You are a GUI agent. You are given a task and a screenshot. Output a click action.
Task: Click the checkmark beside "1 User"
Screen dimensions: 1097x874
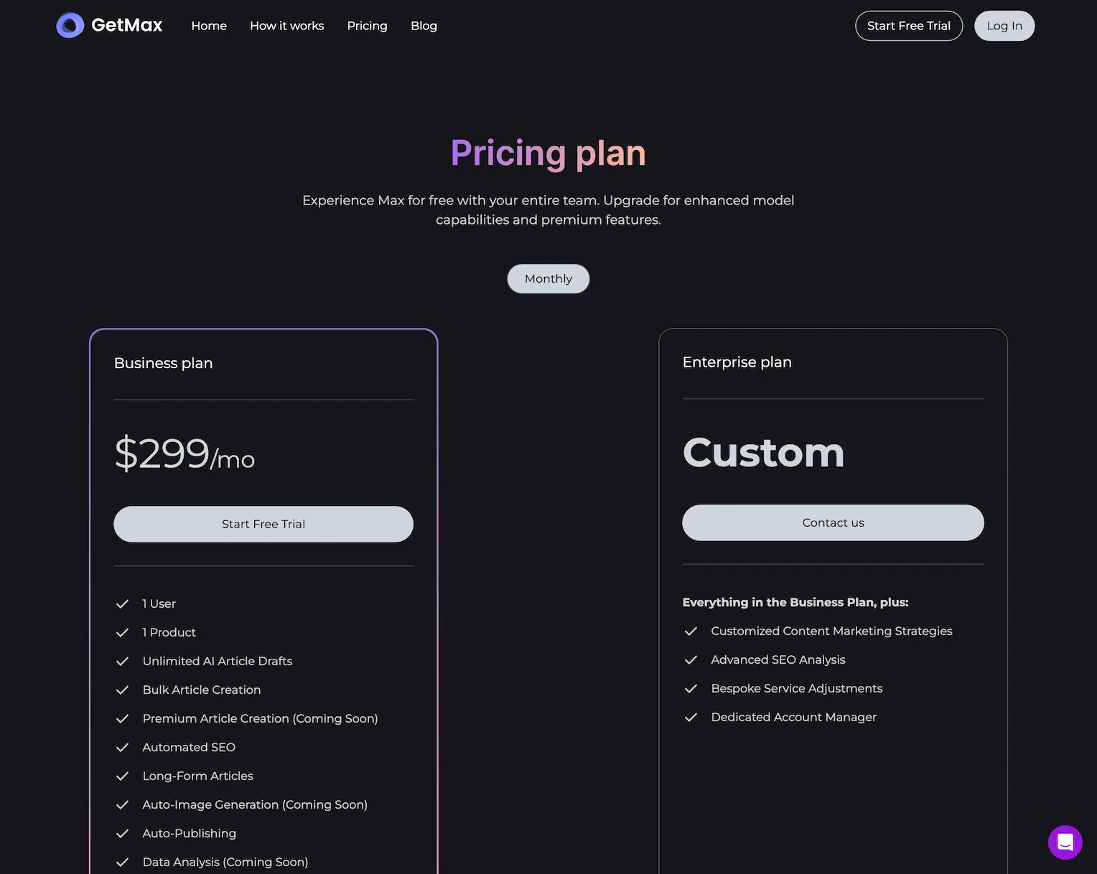click(122, 603)
